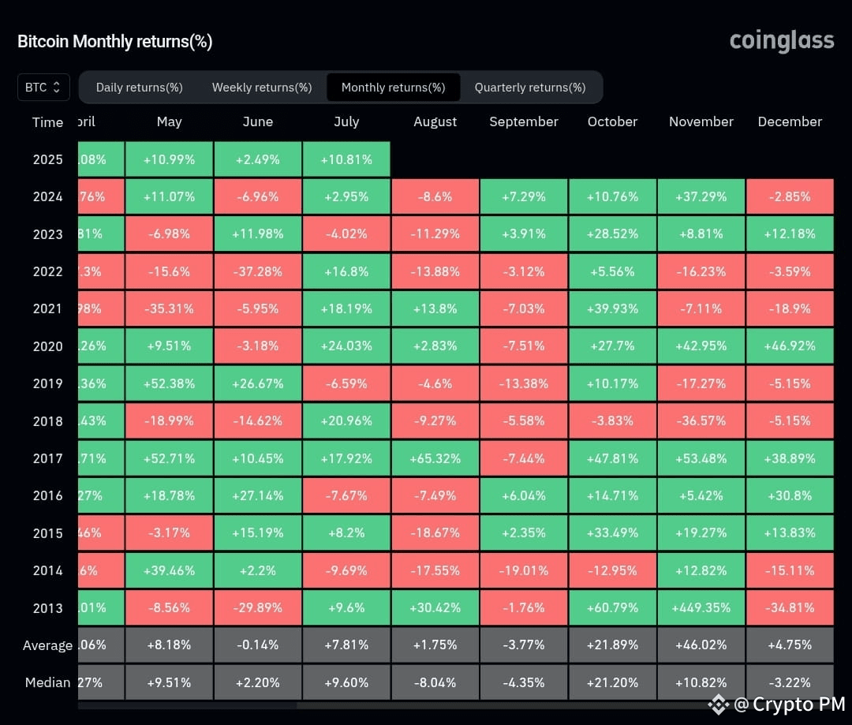Click the +449.35% November 2013 cell

click(701, 607)
